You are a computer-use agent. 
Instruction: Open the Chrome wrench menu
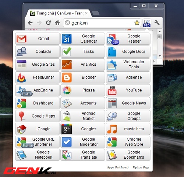pos(157,23)
